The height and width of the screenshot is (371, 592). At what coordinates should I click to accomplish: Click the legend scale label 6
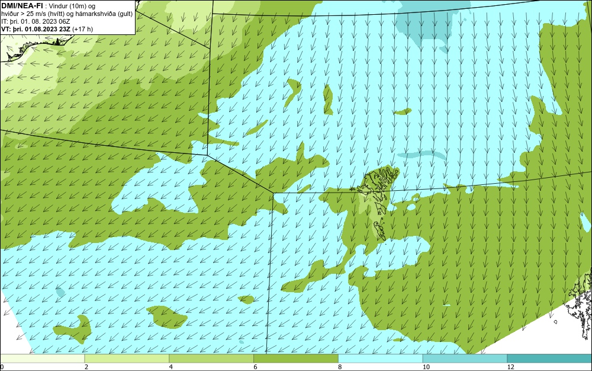click(255, 367)
